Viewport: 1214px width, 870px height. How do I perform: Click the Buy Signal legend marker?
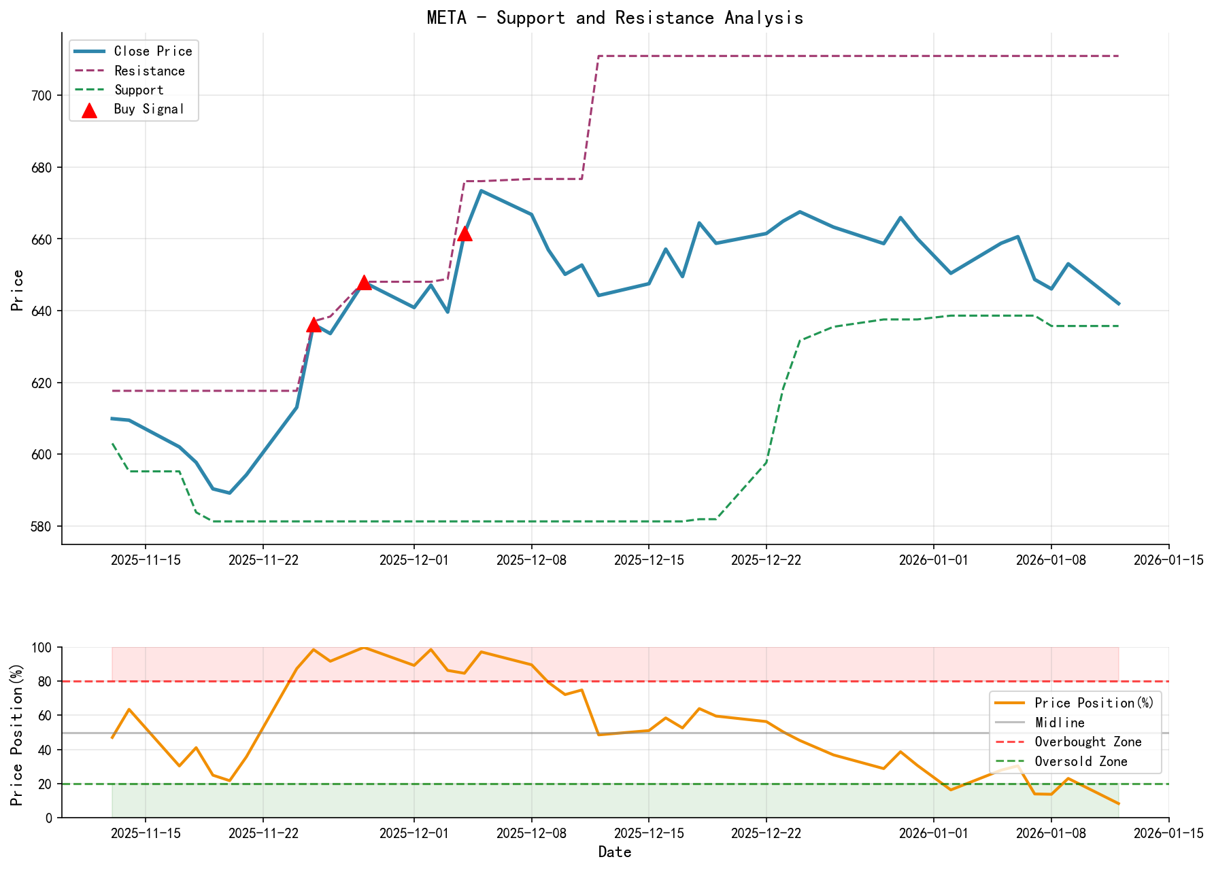(88, 108)
